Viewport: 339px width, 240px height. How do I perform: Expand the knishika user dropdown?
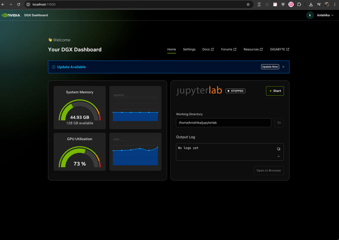(x=325, y=15)
